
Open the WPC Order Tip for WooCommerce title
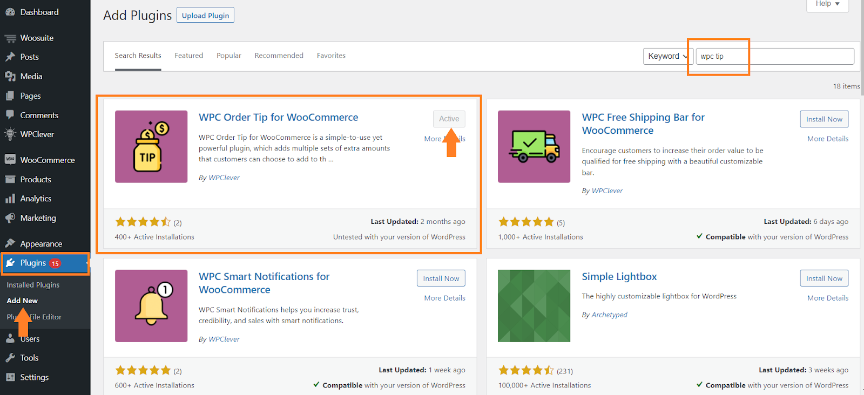click(x=278, y=117)
